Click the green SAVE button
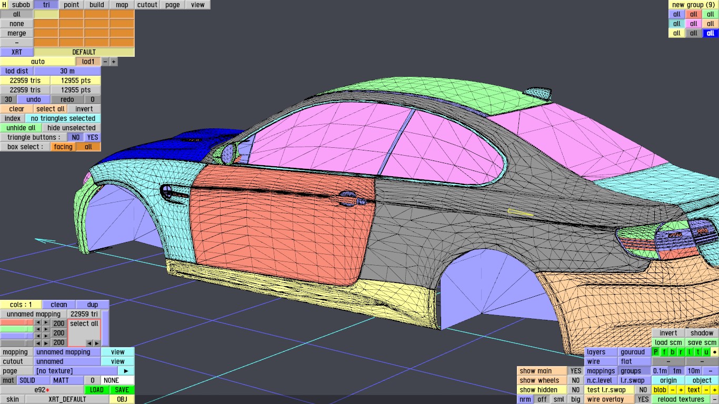The width and height of the screenshot is (719, 404). 122,390
